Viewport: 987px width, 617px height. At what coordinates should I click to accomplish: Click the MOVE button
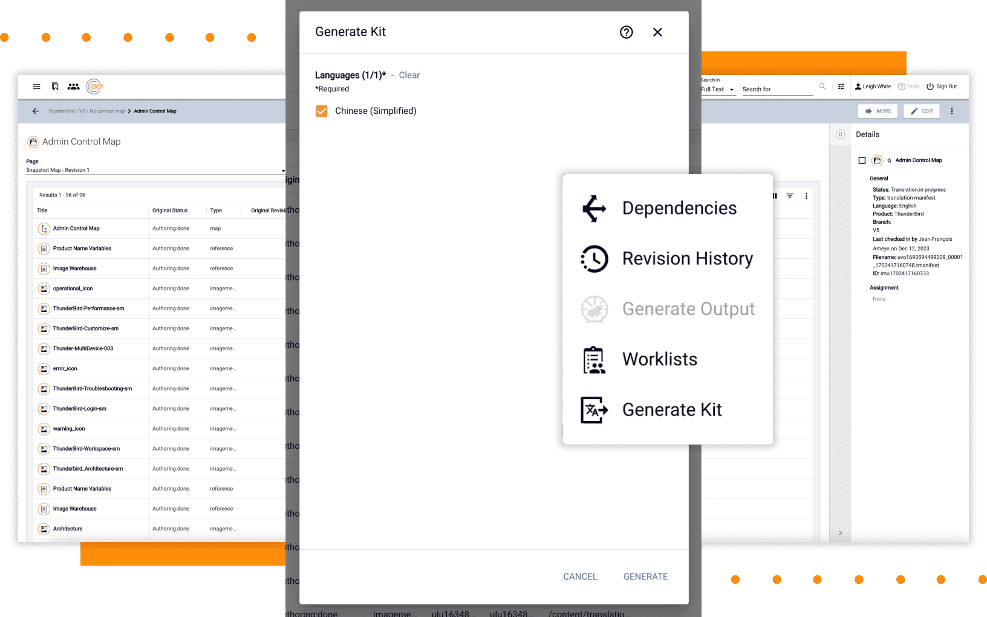[878, 111]
